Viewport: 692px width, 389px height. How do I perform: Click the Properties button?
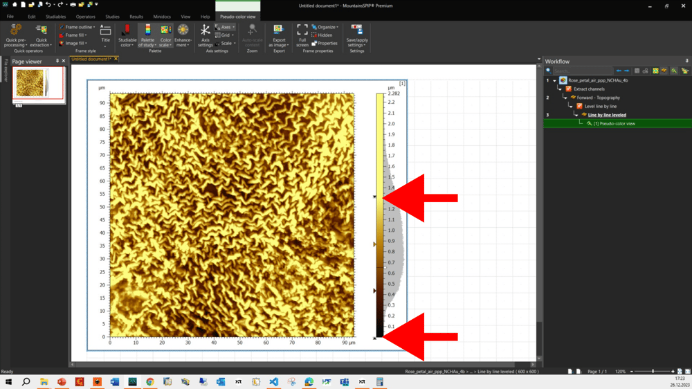[x=324, y=43]
